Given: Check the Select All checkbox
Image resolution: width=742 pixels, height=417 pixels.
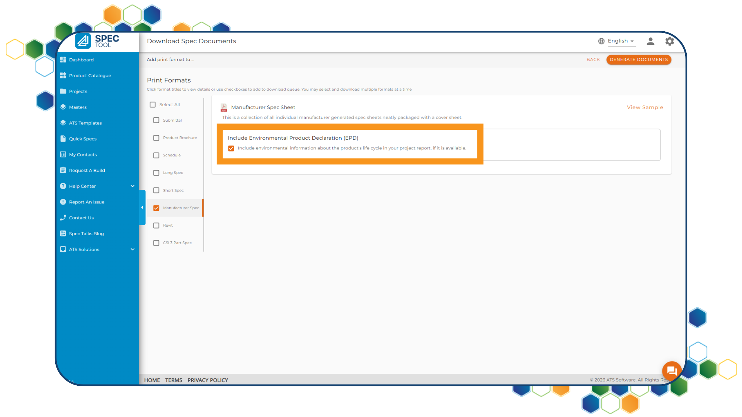Looking at the screenshot, I should [153, 105].
